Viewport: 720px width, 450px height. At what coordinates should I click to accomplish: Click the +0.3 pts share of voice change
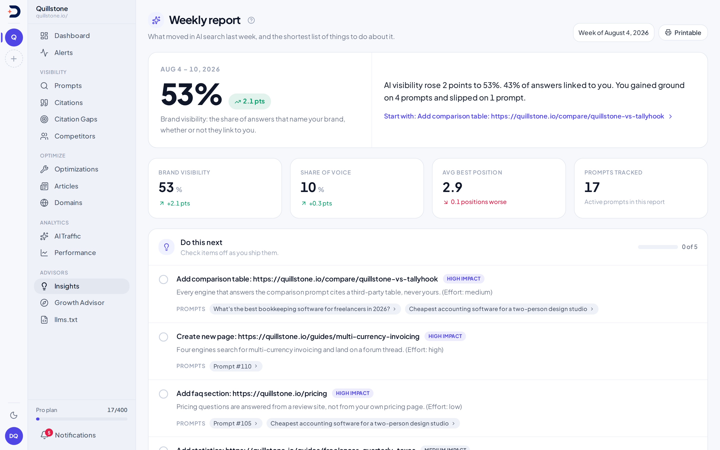[320, 203]
